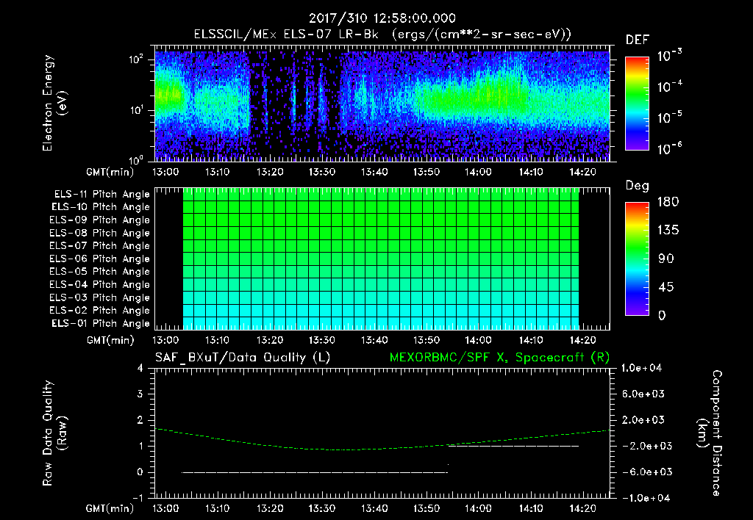Image resolution: width=753 pixels, height=520 pixels.
Task: Click the ELS-11 Pitch Angle row label
Action: tap(101, 195)
